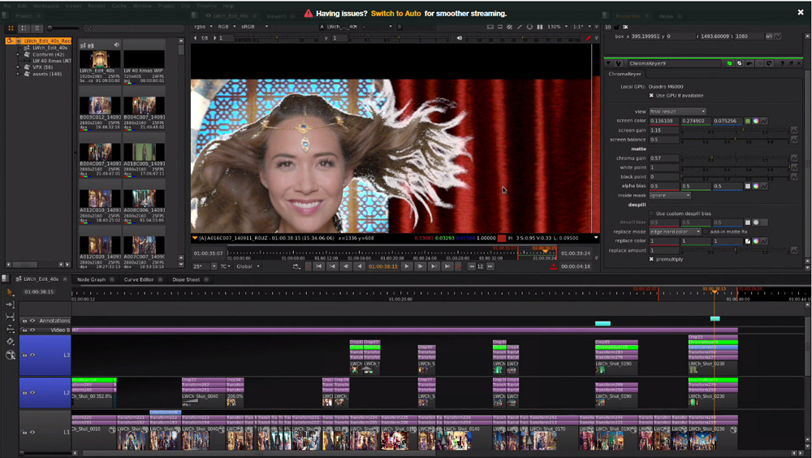
Task: Open the Workspace menu
Action: [46, 6]
